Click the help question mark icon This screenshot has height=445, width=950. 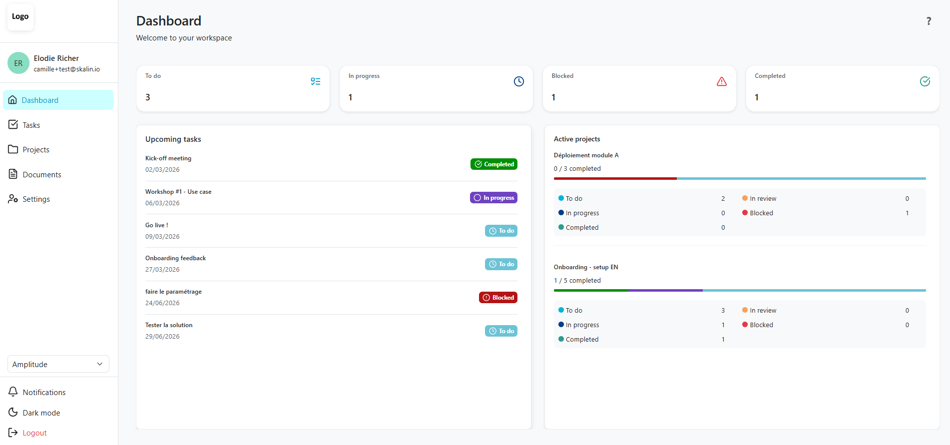[x=929, y=21]
